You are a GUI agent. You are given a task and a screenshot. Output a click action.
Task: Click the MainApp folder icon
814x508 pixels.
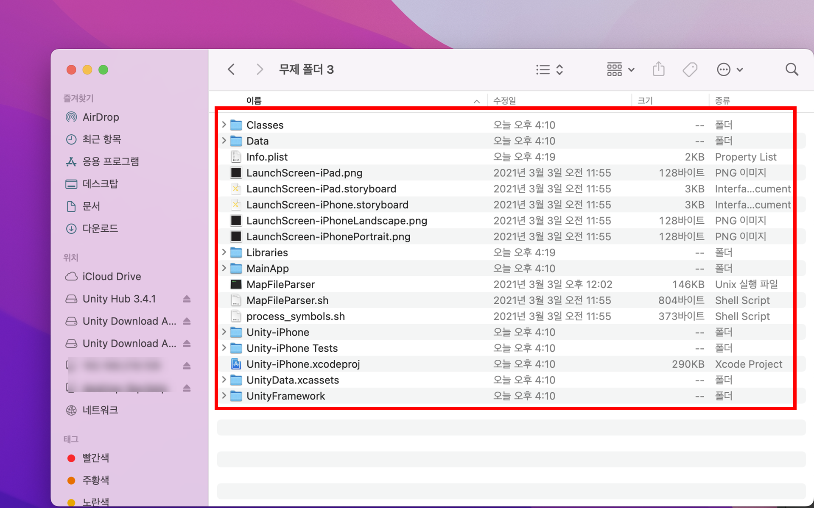[x=236, y=268]
